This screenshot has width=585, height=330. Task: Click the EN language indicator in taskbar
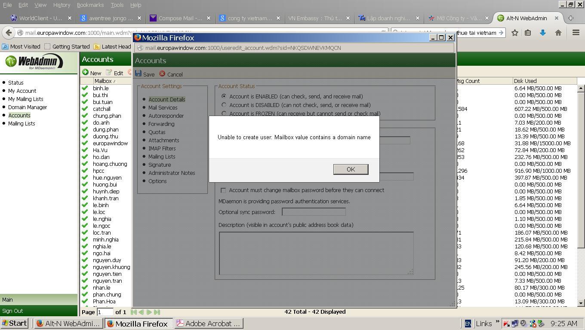click(x=468, y=324)
